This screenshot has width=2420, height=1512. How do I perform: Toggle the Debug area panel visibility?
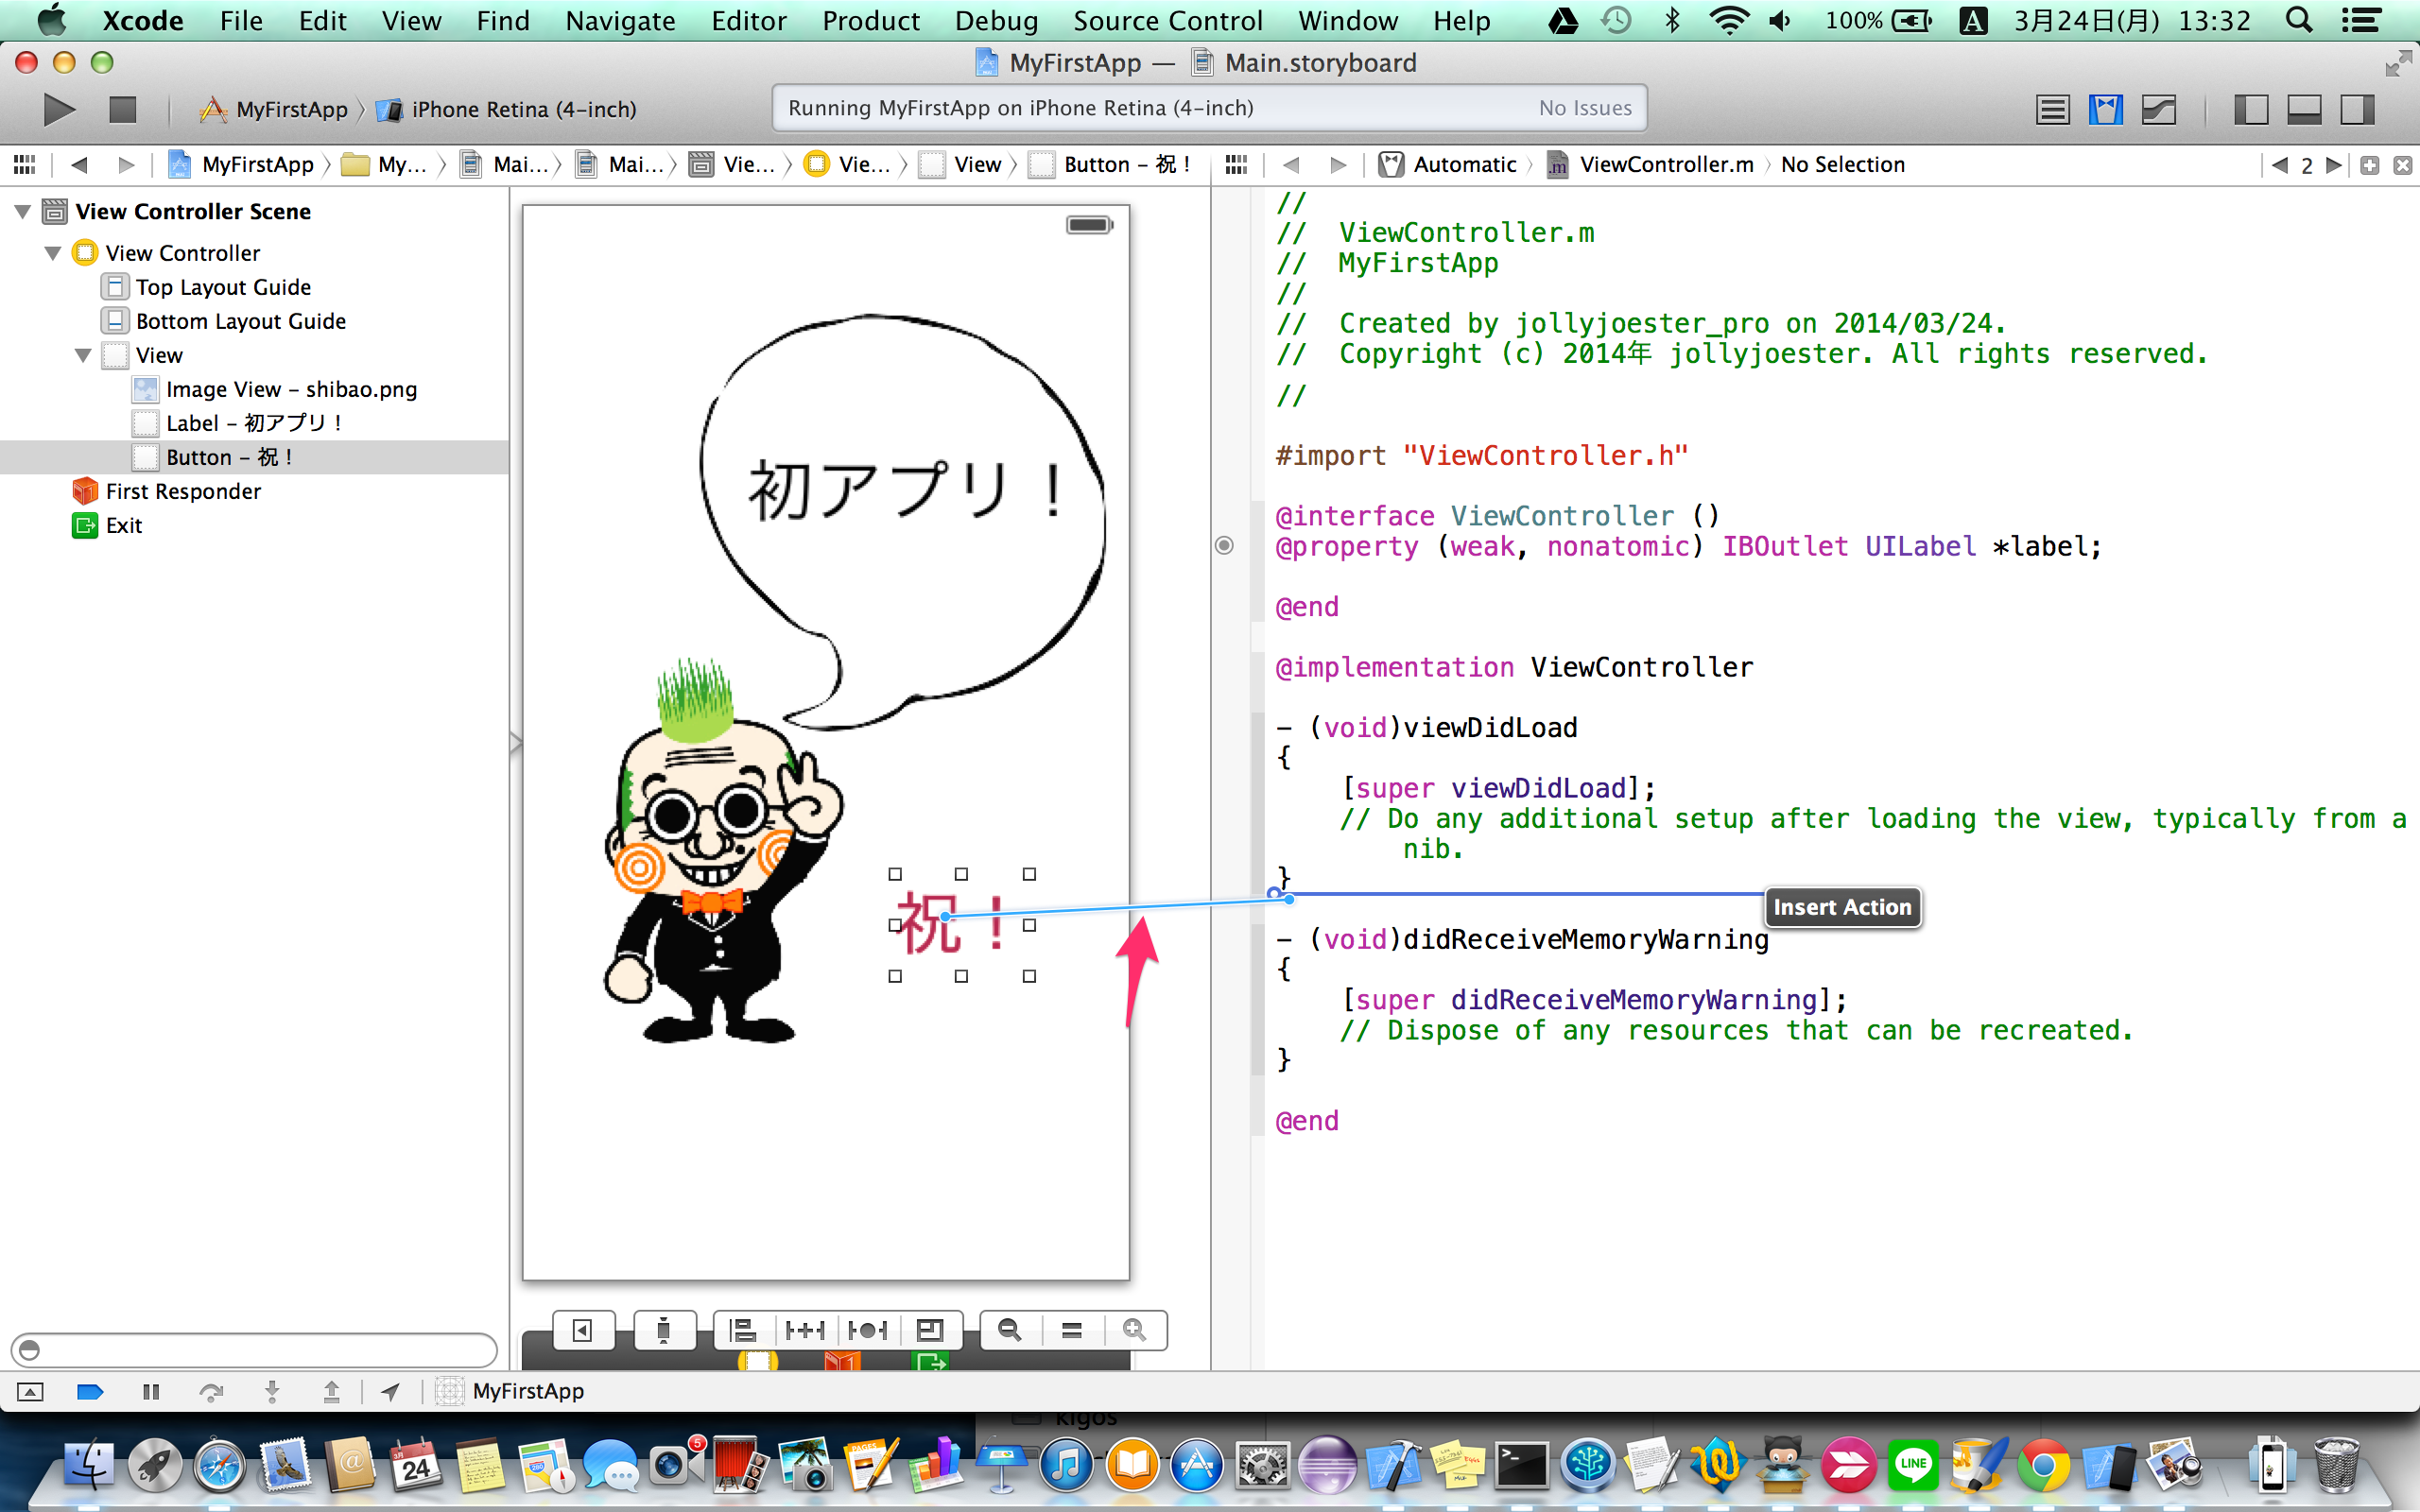2304,109
